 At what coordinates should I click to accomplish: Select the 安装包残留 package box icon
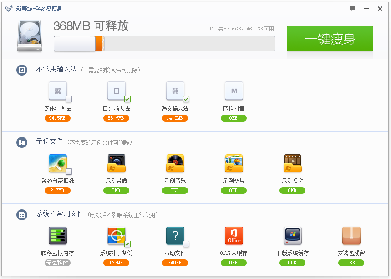click(x=351, y=236)
